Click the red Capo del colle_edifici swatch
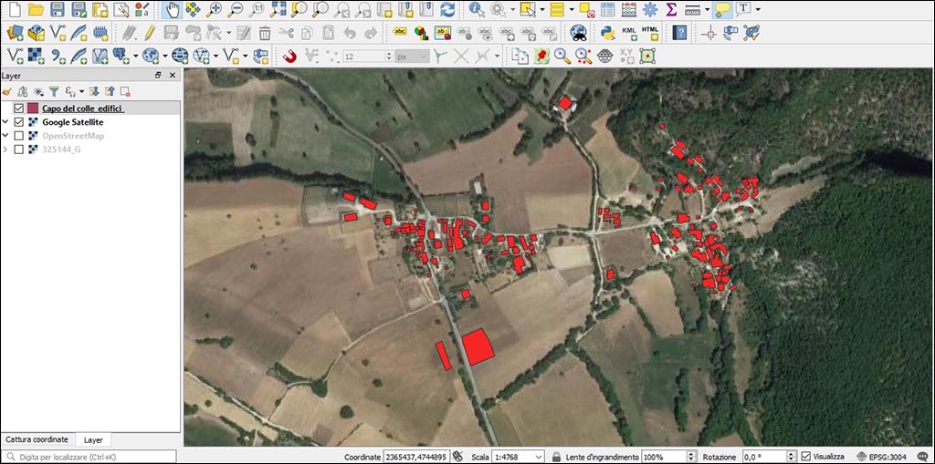 point(33,108)
